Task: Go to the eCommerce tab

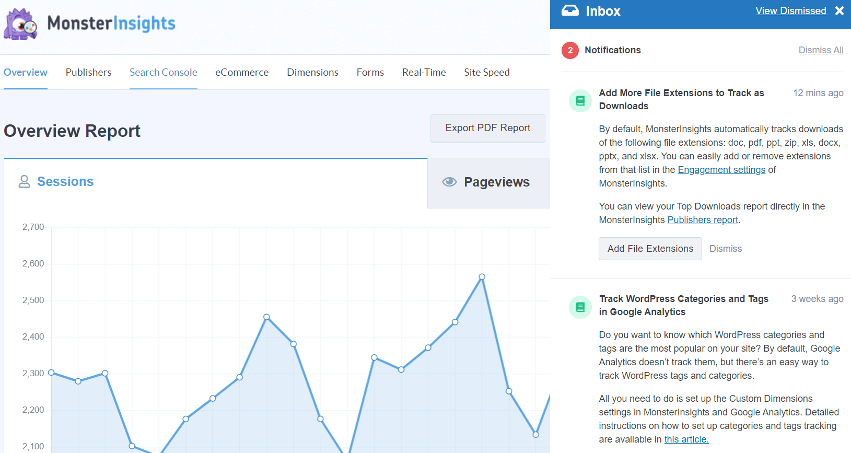Action: 242,72
